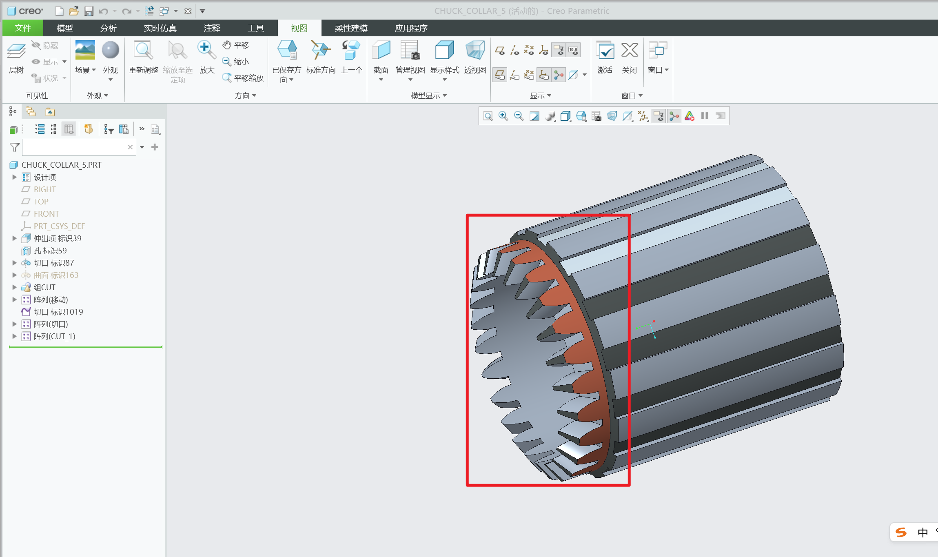Click the Activate (激活) window icon
938x557 pixels.
tap(605, 51)
